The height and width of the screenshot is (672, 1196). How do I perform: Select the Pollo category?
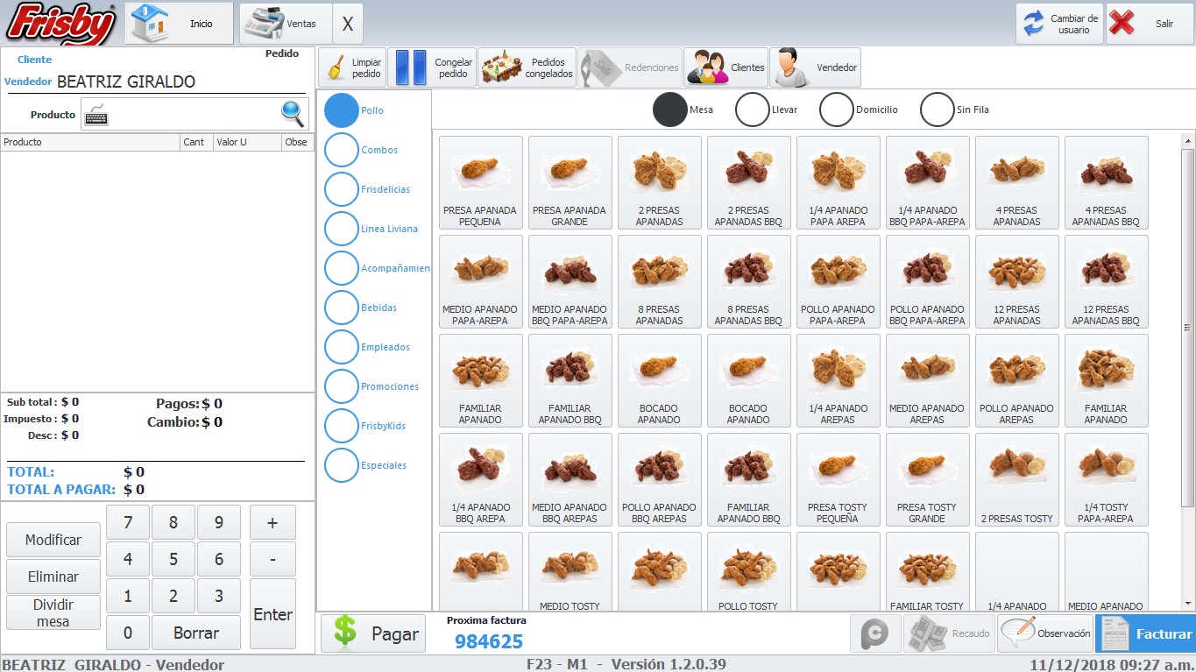point(342,110)
